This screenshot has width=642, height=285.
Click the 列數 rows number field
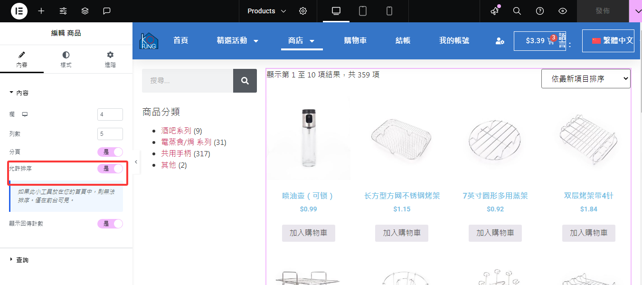(110, 134)
